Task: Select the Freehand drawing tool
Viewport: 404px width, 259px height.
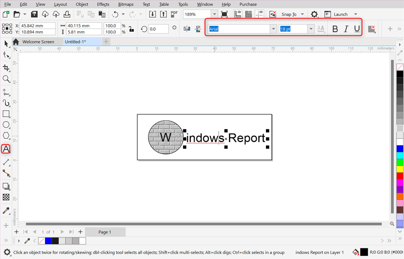Action: pyautogui.click(x=6, y=92)
